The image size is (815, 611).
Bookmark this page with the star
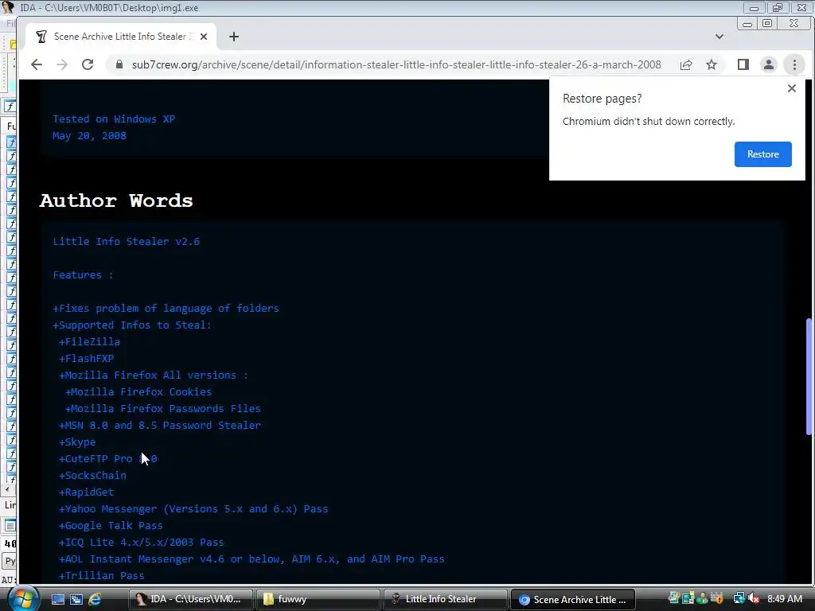click(712, 64)
